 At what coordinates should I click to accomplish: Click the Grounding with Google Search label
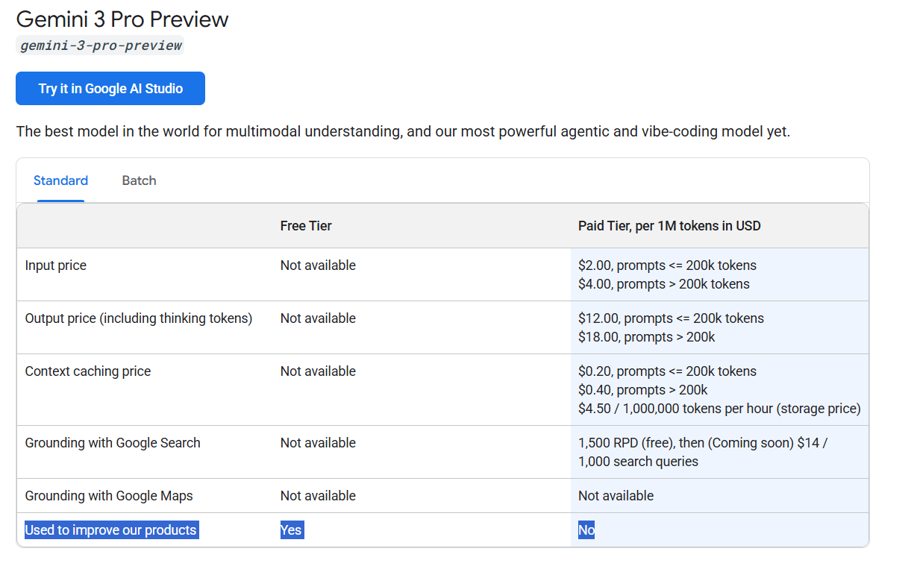[113, 443]
